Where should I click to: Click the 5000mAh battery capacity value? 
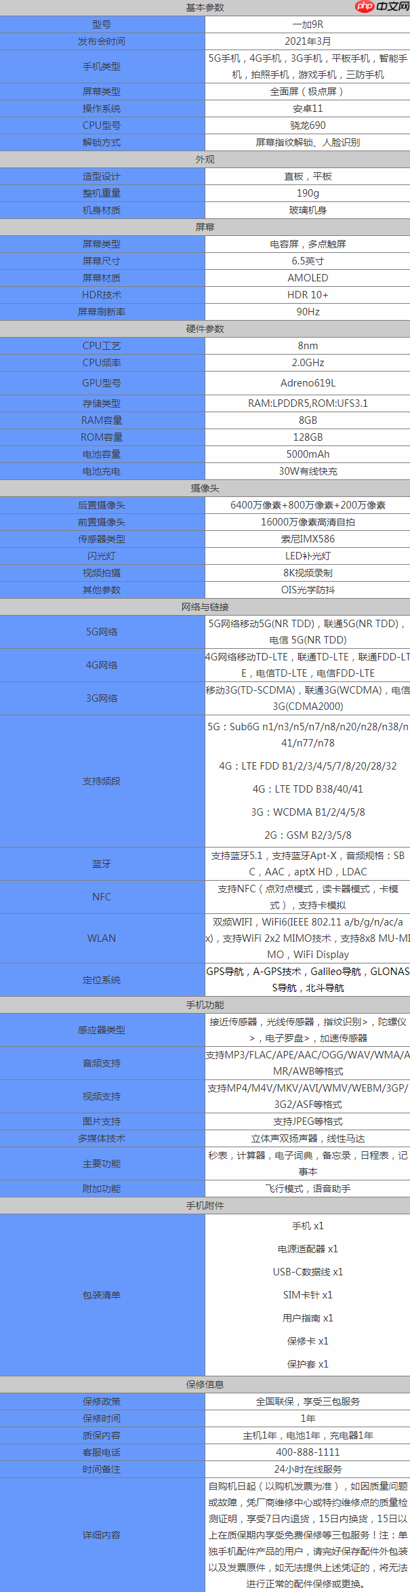click(x=308, y=454)
